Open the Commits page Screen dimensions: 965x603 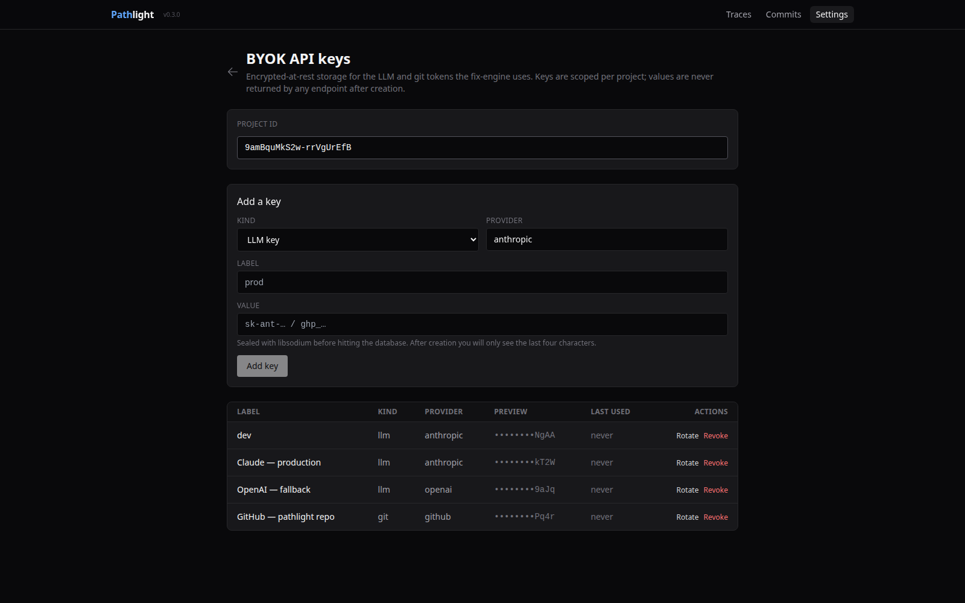(x=783, y=14)
